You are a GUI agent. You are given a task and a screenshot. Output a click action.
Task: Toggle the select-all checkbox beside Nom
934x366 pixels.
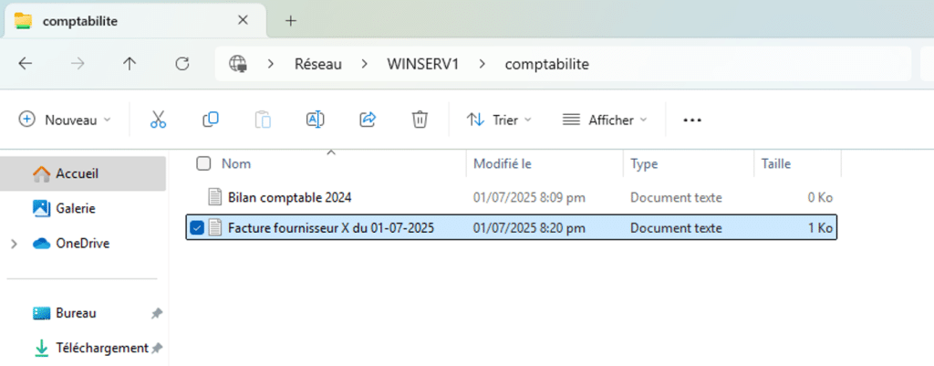[203, 163]
